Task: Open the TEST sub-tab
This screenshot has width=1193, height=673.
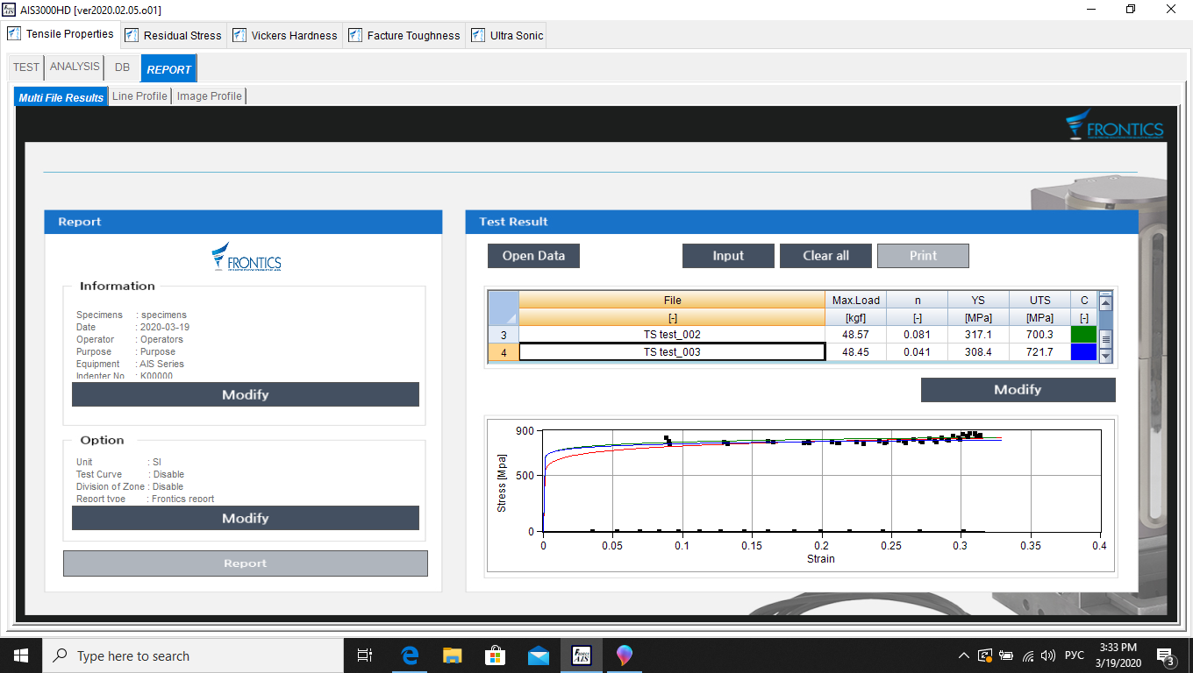Action: (26, 67)
